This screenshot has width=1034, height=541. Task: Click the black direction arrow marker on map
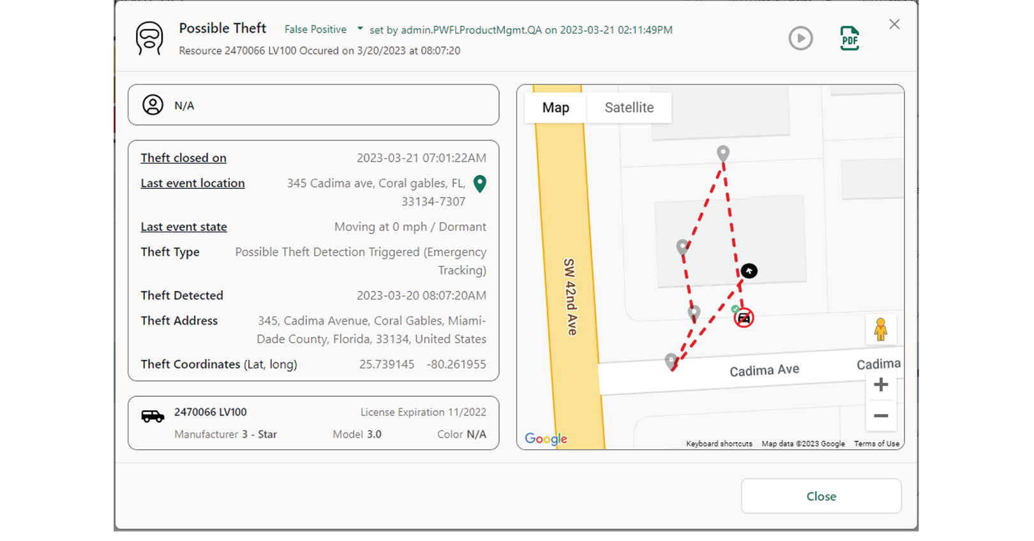pos(749,271)
